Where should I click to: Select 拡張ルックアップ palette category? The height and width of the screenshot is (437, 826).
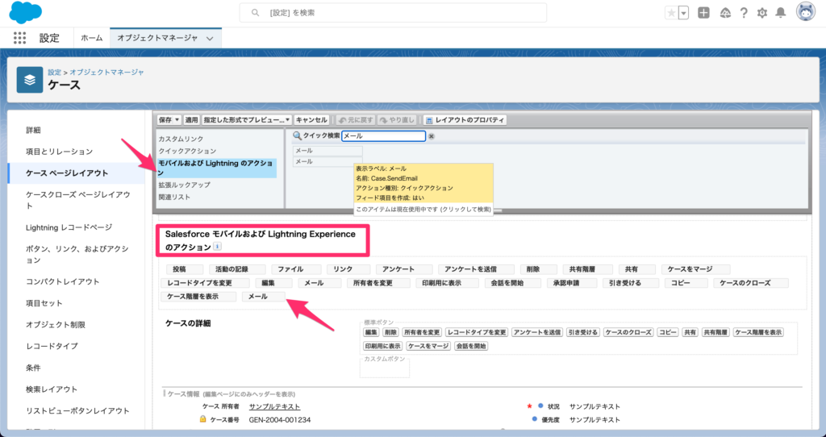pos(185,185)
